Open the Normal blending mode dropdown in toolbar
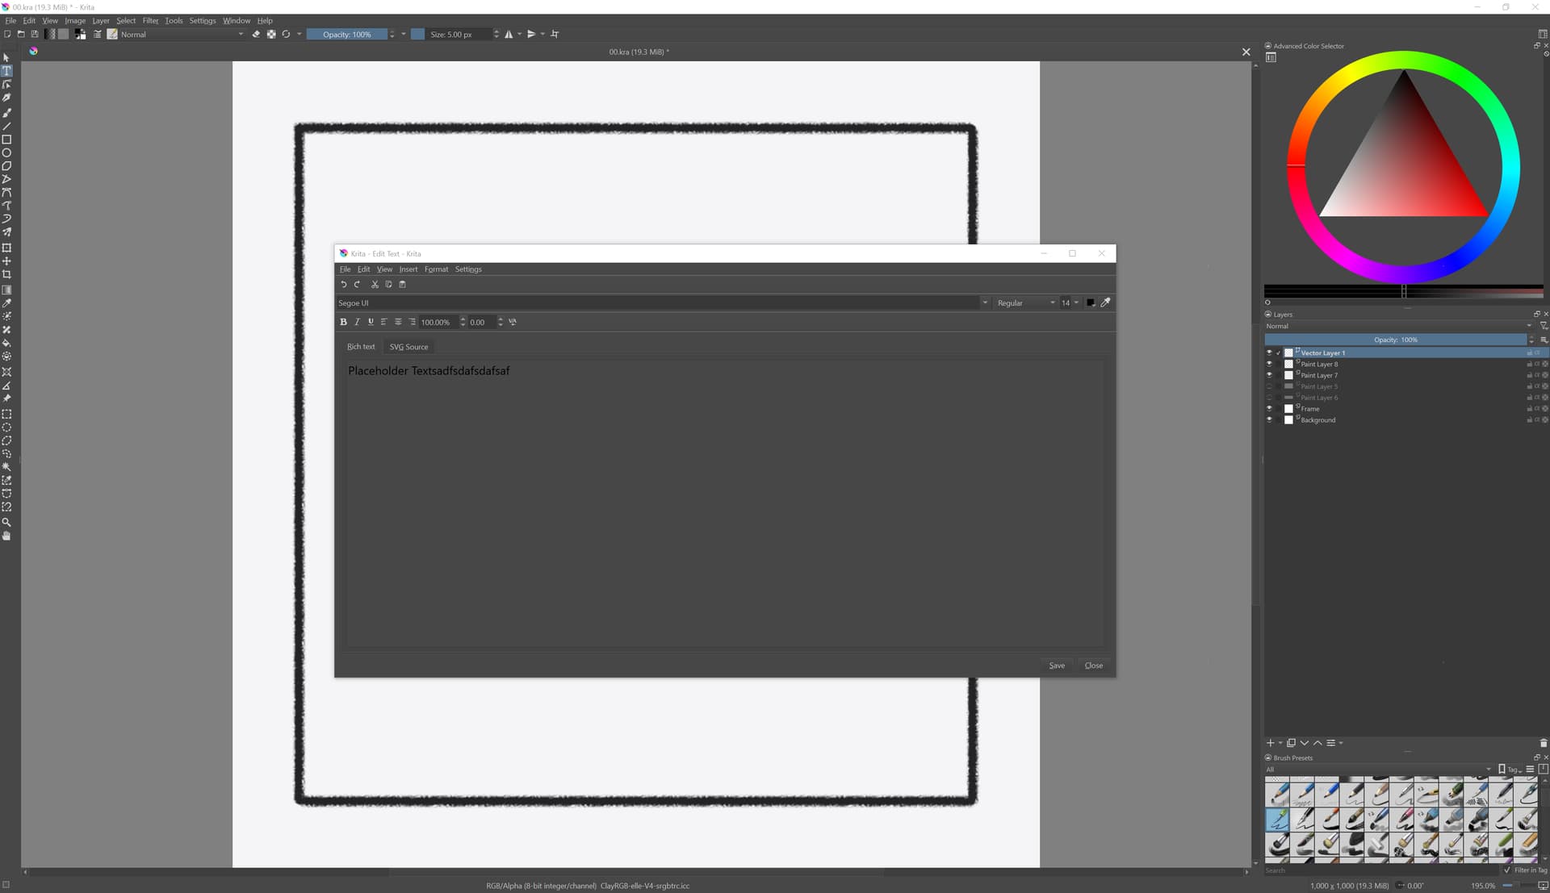The width and height of the screenshot is (1550, 893). tap(182, 35)
